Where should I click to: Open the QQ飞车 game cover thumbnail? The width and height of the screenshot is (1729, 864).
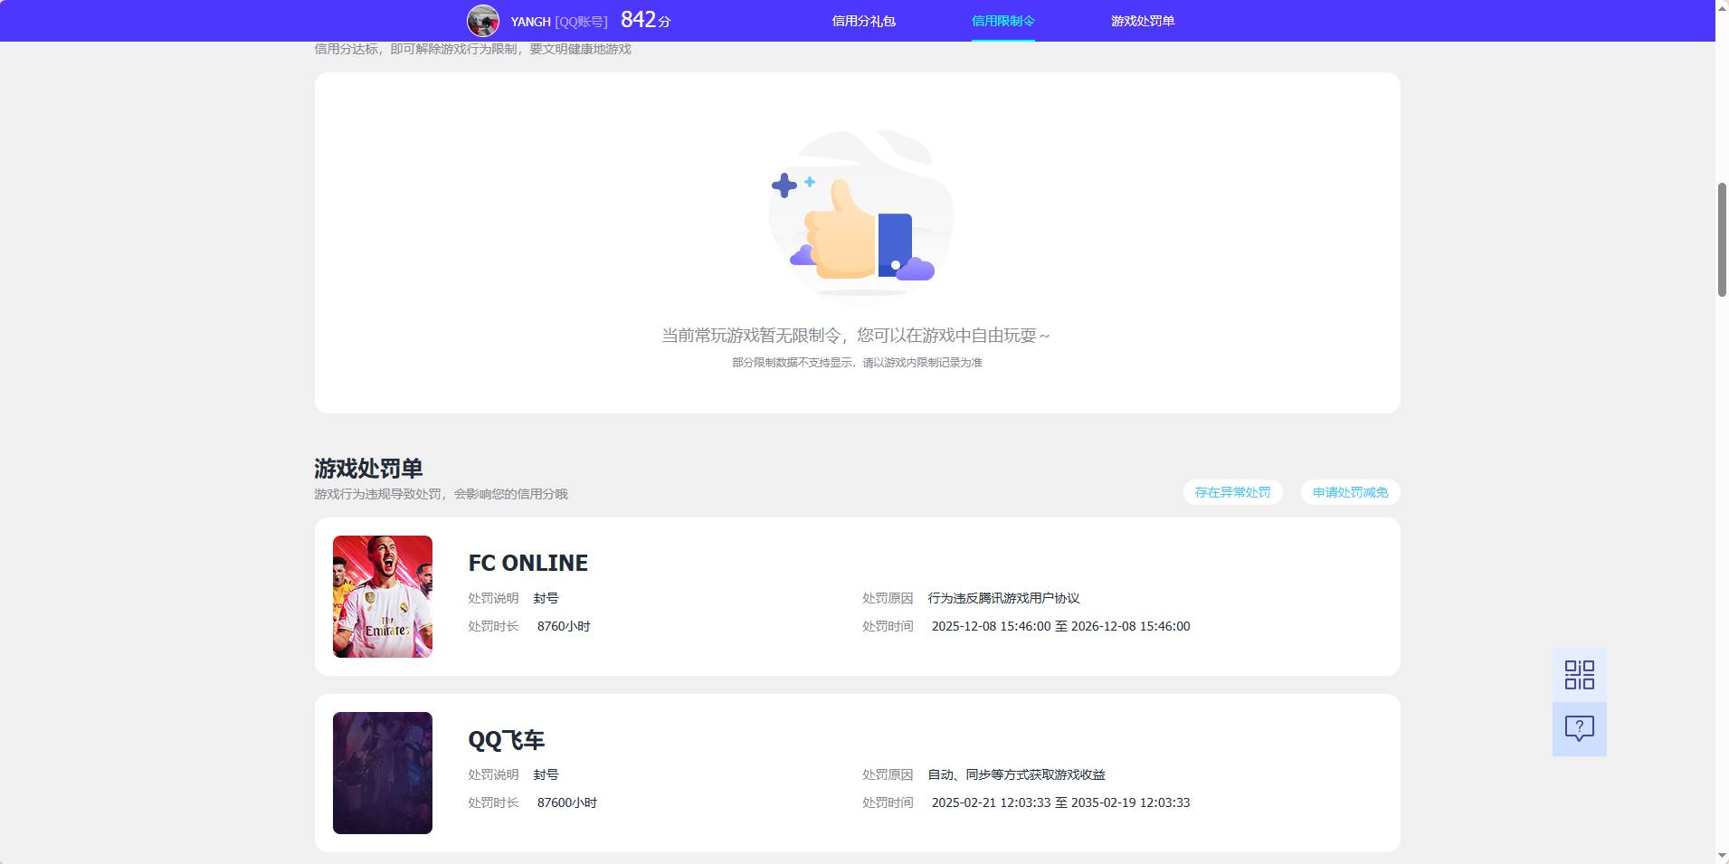coord(383,773)
